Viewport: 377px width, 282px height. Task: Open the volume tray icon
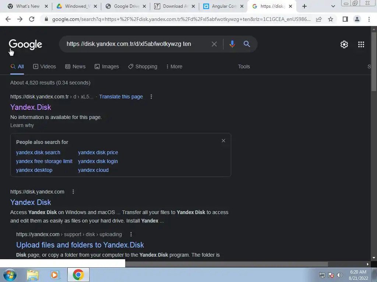click(339, 275)
